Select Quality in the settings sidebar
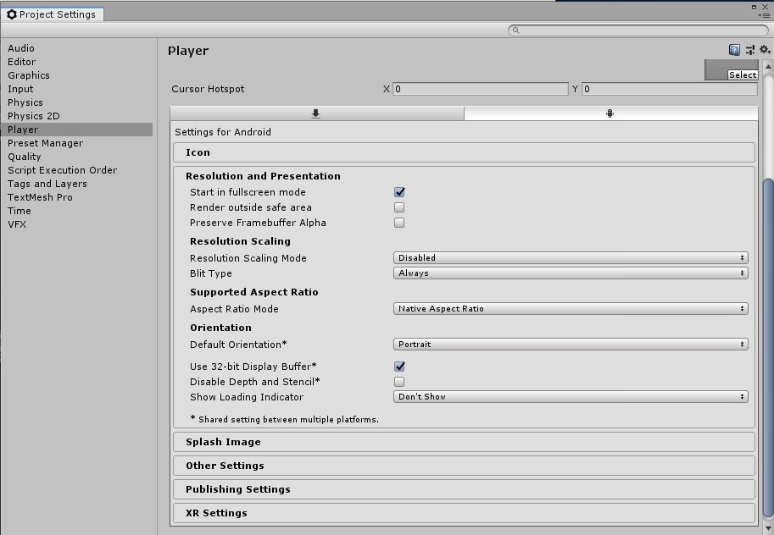 [x=24, y=157]
